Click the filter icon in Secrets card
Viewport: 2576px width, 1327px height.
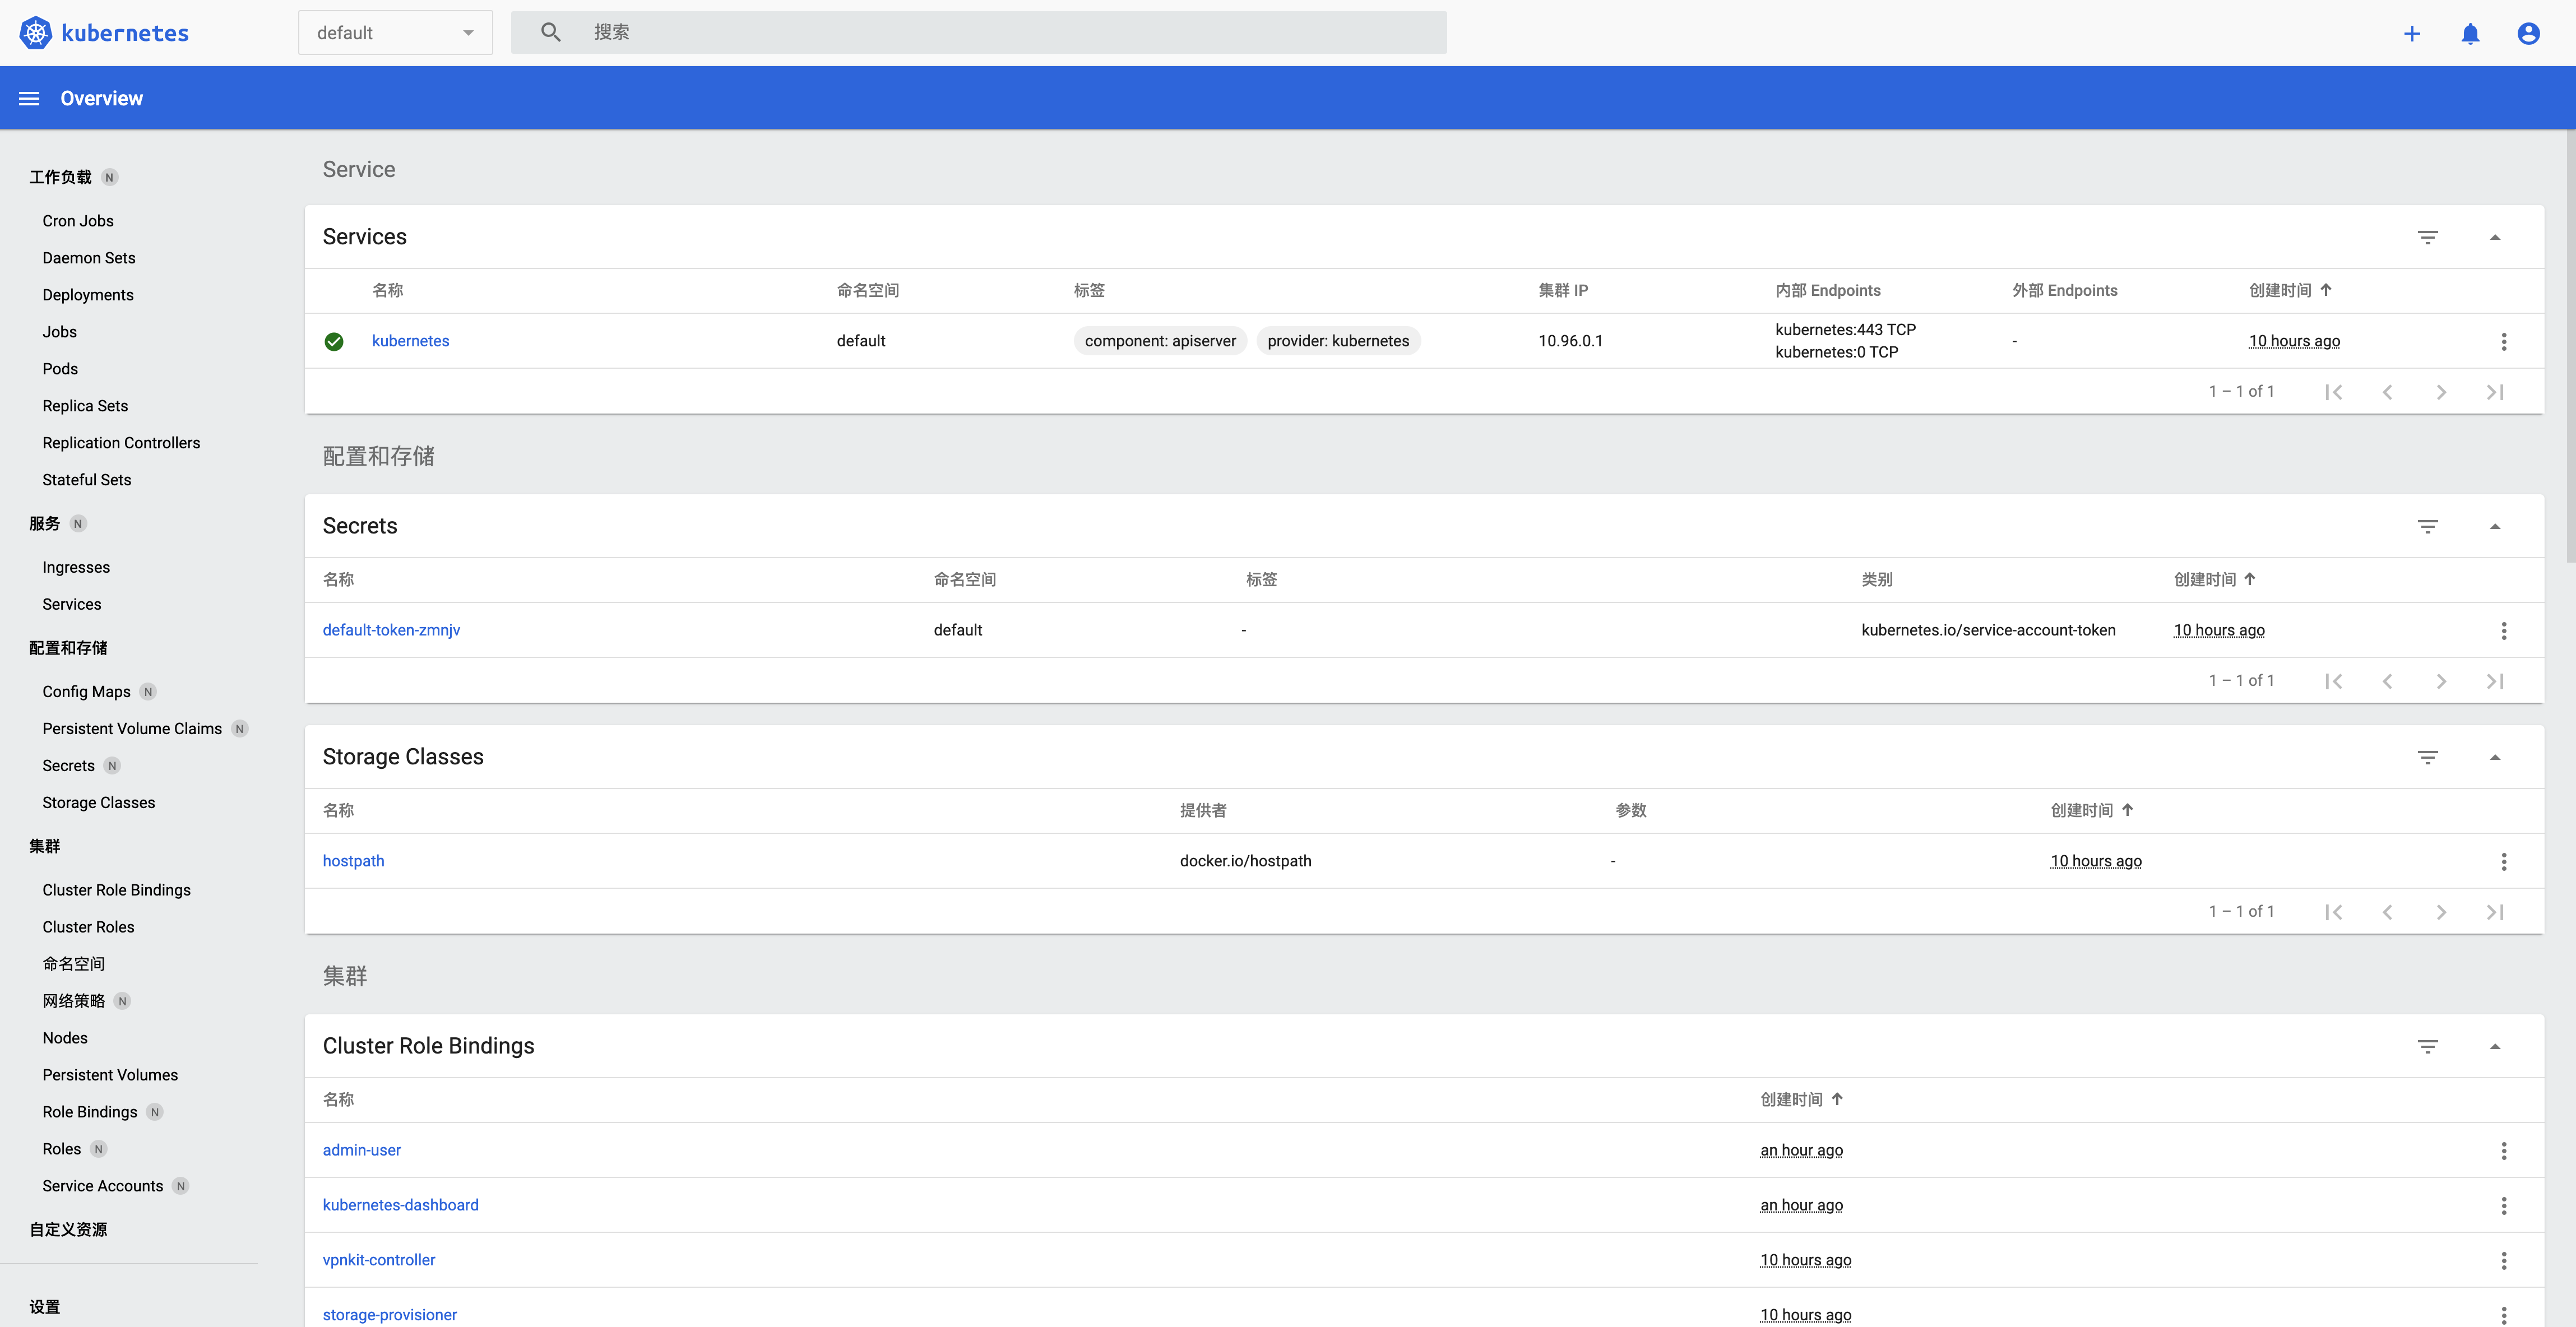(2427, 526)
